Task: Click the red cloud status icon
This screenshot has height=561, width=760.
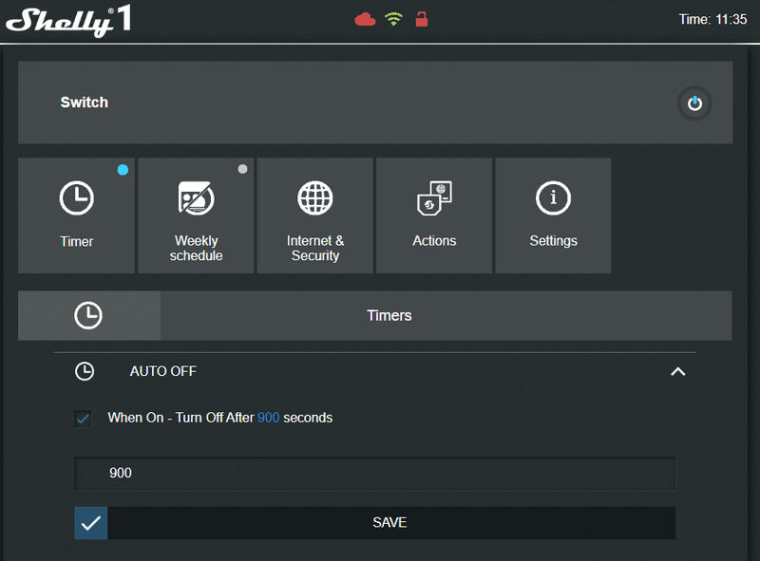Action: 365,19
